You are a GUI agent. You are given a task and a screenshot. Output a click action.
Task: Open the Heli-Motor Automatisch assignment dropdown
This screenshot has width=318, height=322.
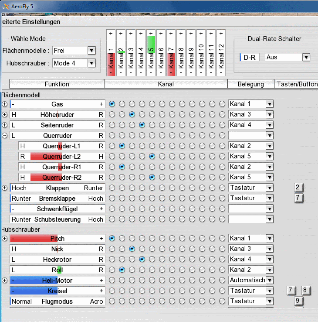pos(270,280)
